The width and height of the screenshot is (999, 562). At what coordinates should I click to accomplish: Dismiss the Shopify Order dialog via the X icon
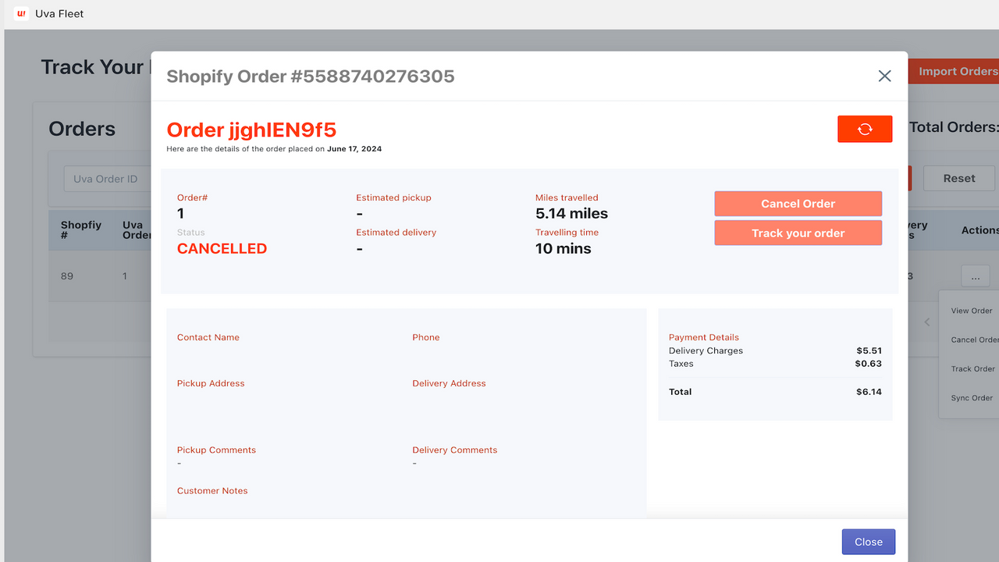point(884,76)
